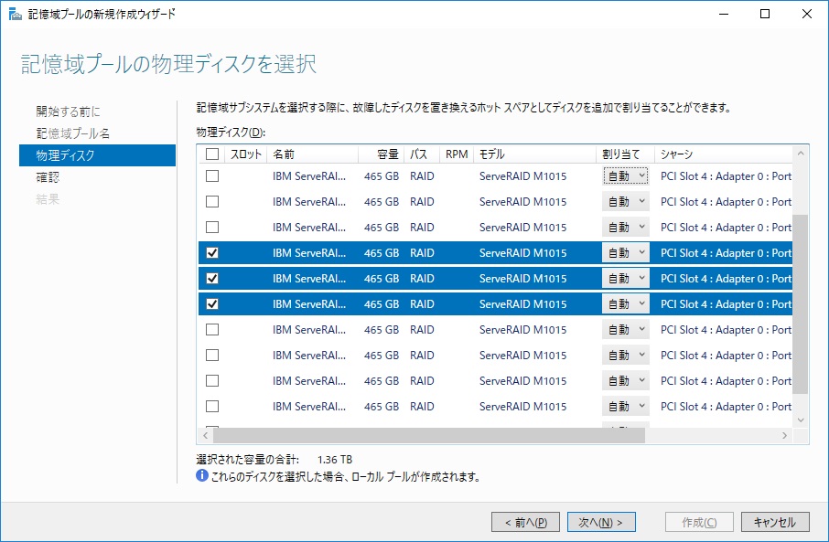Click the vertical scrollbar thumb of the disk list
Image resolution: width=829 pixels, height=542 pixels.
pos(801,303)
